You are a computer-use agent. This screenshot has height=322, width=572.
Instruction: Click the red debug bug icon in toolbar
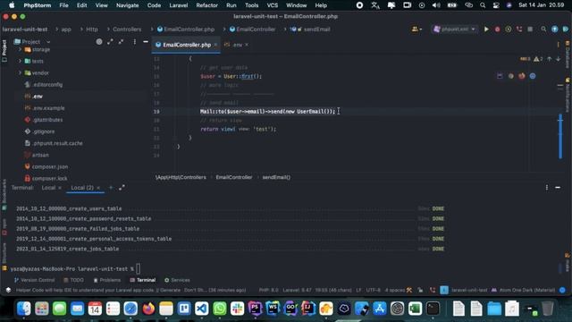pyautogui.click(x=497, y=30)
